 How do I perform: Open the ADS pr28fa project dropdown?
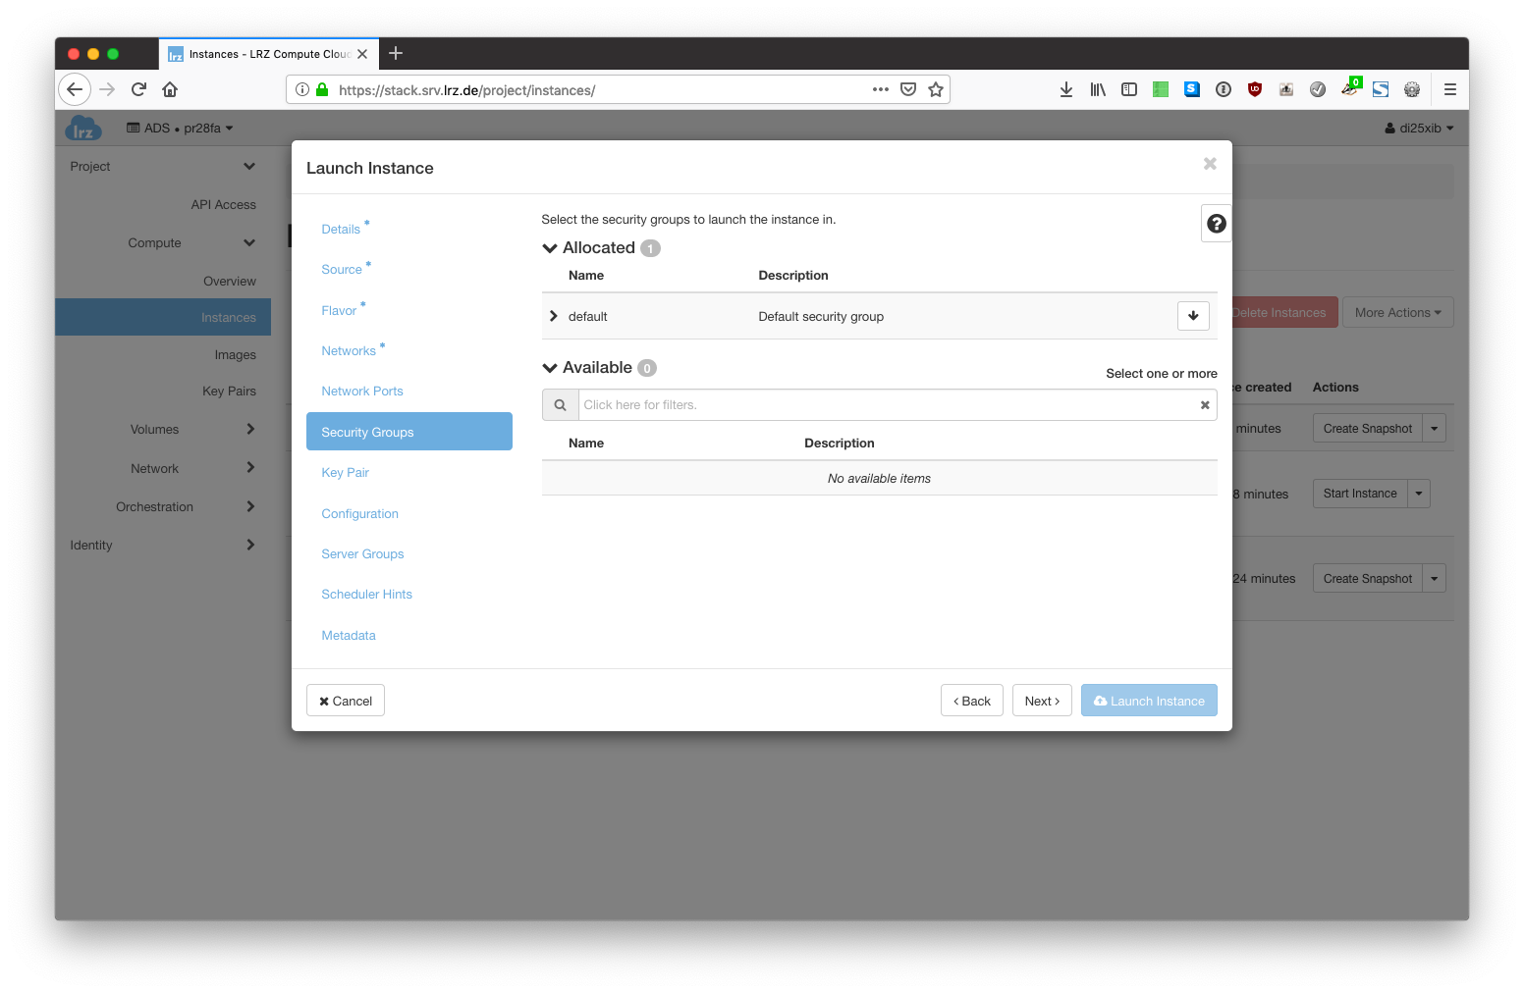coord(181,129)
